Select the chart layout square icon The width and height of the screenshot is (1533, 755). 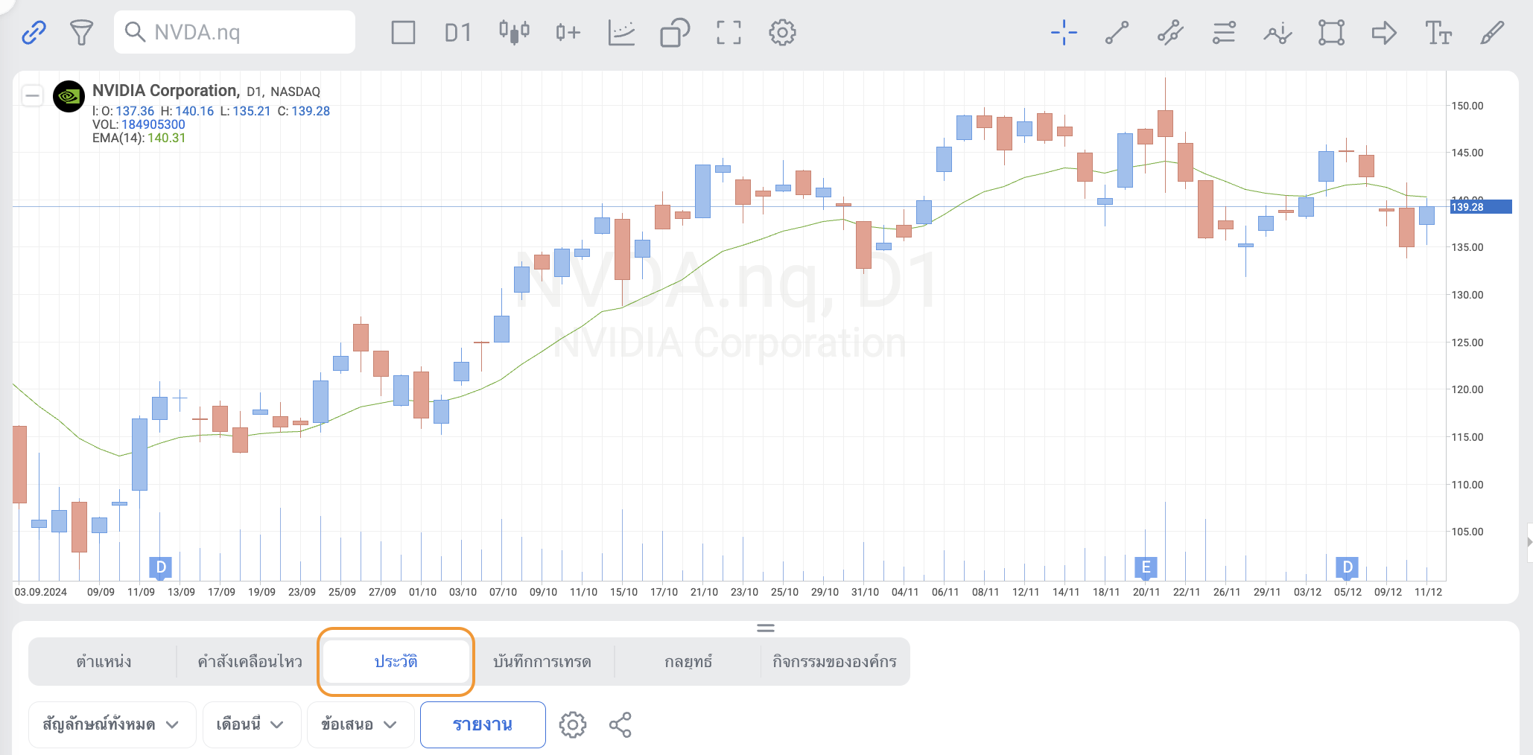click(403, 33)
